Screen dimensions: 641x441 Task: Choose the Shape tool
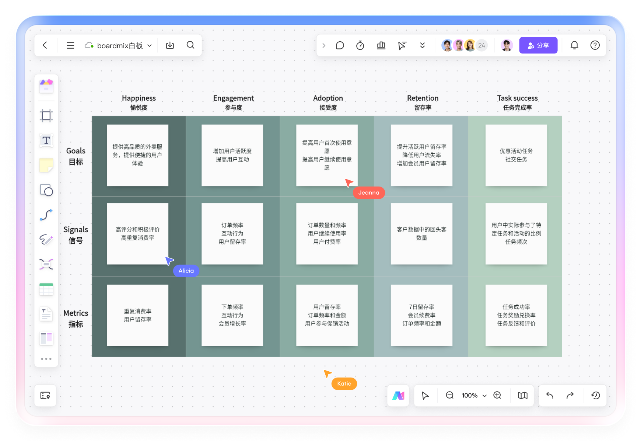(46, 190)
